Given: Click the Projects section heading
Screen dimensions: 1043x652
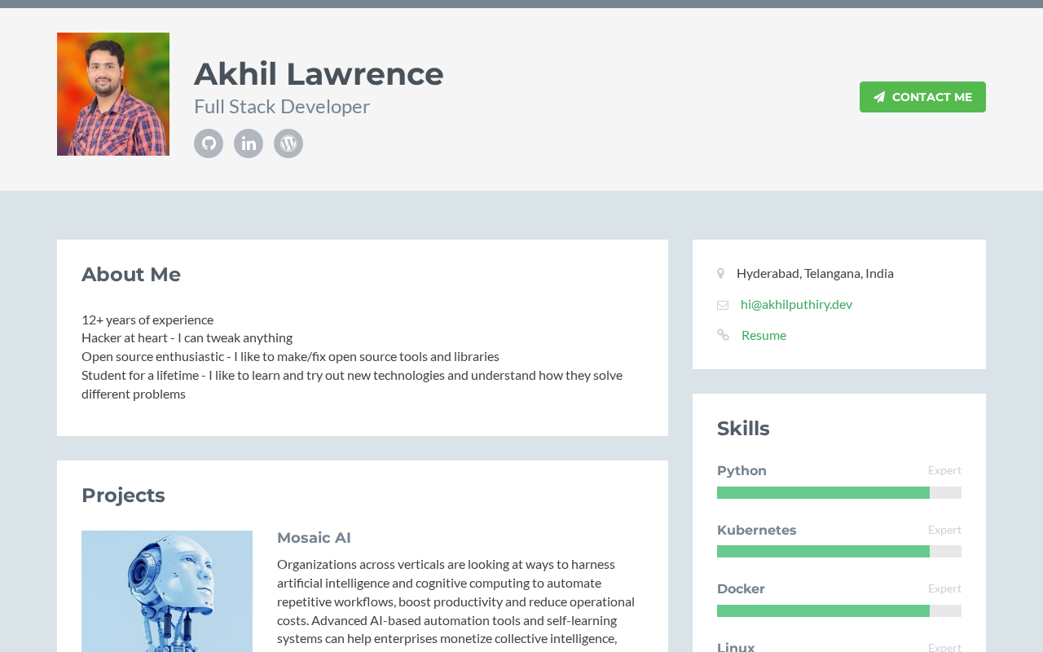Looking at the screenshot, I should click(123, 496).
